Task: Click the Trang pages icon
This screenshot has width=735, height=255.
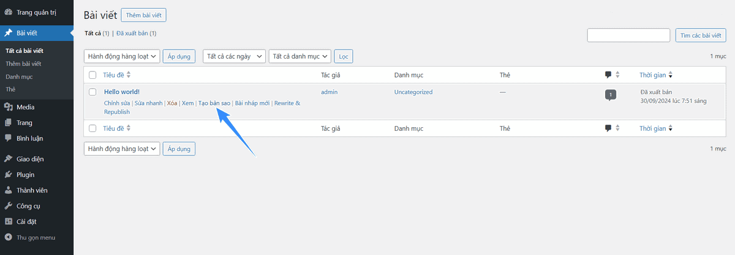Action: click(x=8, y=122)
